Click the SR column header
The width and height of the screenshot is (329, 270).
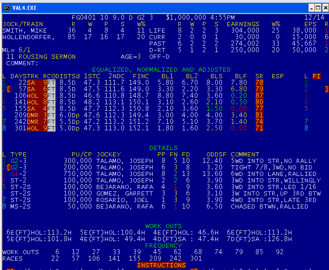point(259,76)
